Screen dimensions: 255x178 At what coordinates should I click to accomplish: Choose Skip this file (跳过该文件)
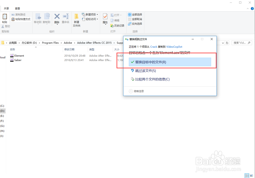[143, 71]
